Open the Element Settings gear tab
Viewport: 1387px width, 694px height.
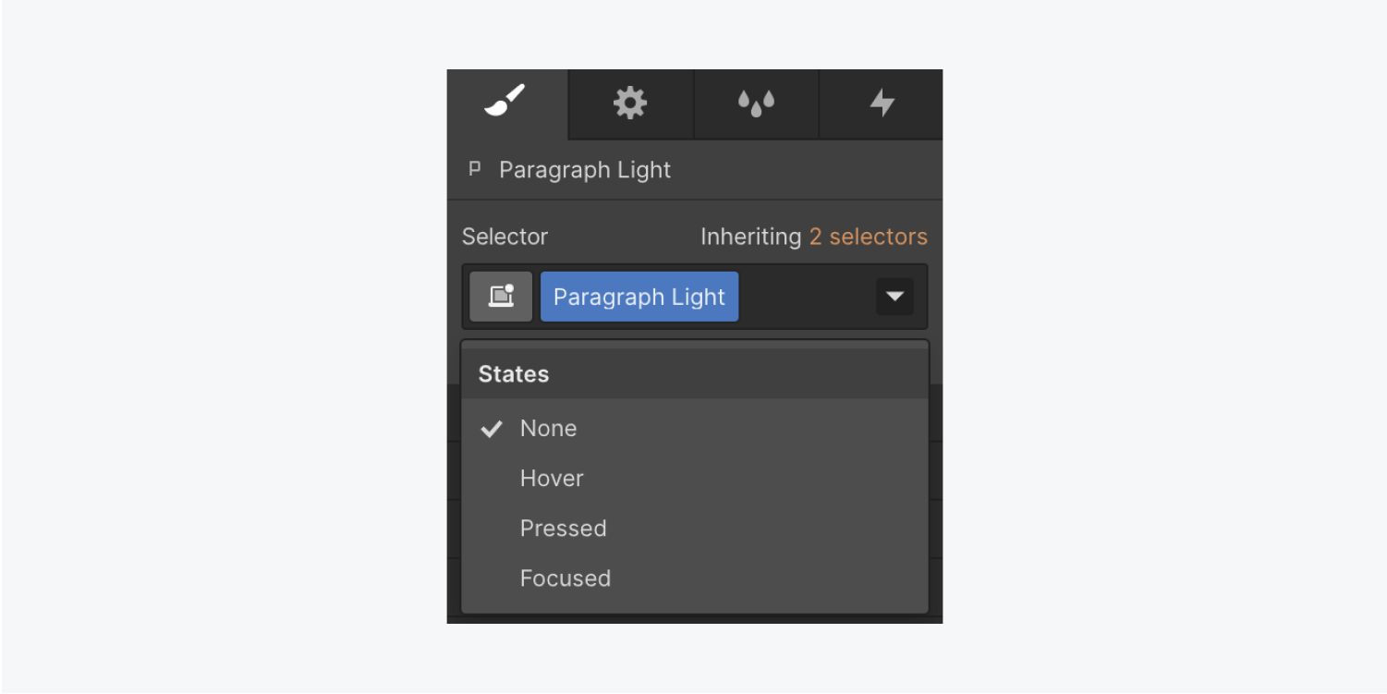point(631,103)
